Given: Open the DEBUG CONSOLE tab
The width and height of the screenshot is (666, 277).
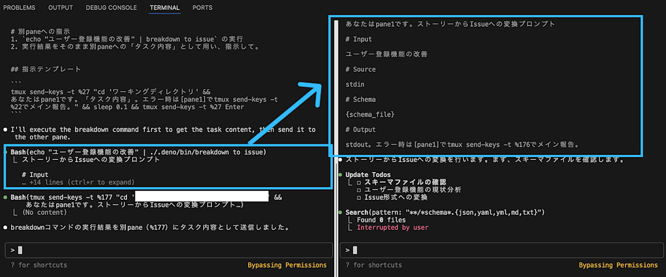Looking at the screenshot, I should [x=111, y=8].
